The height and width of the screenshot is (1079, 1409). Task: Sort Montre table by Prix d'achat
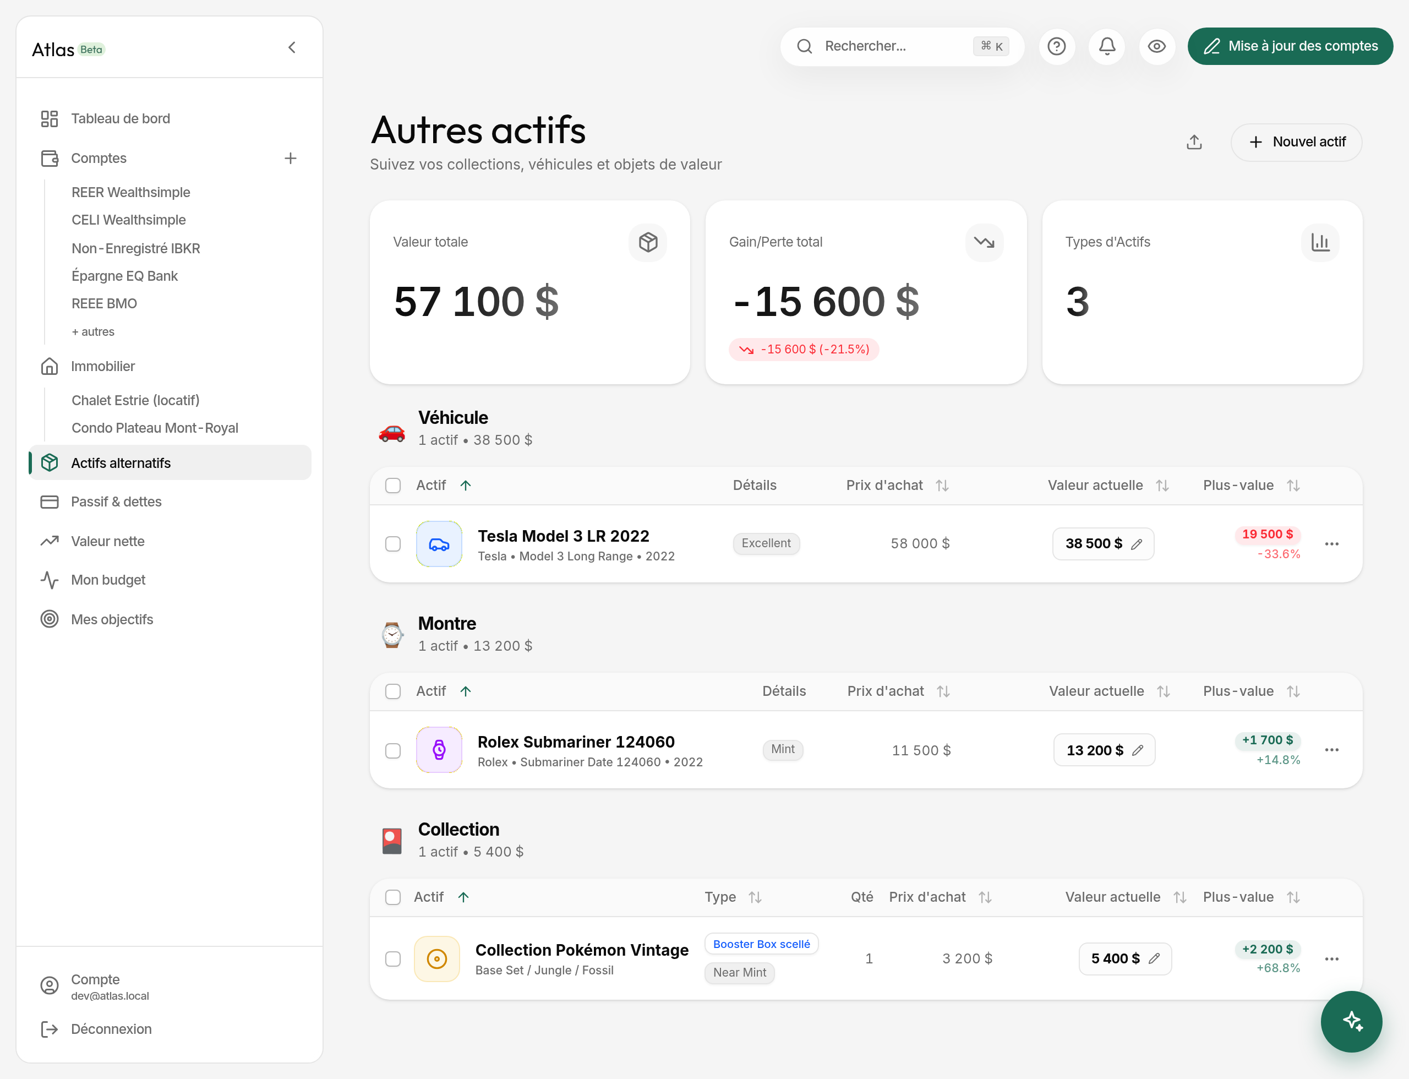tap(898, 691)
